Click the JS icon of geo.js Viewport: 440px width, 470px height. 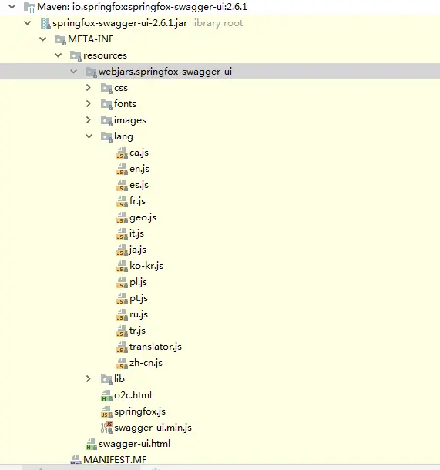(122, 217)
